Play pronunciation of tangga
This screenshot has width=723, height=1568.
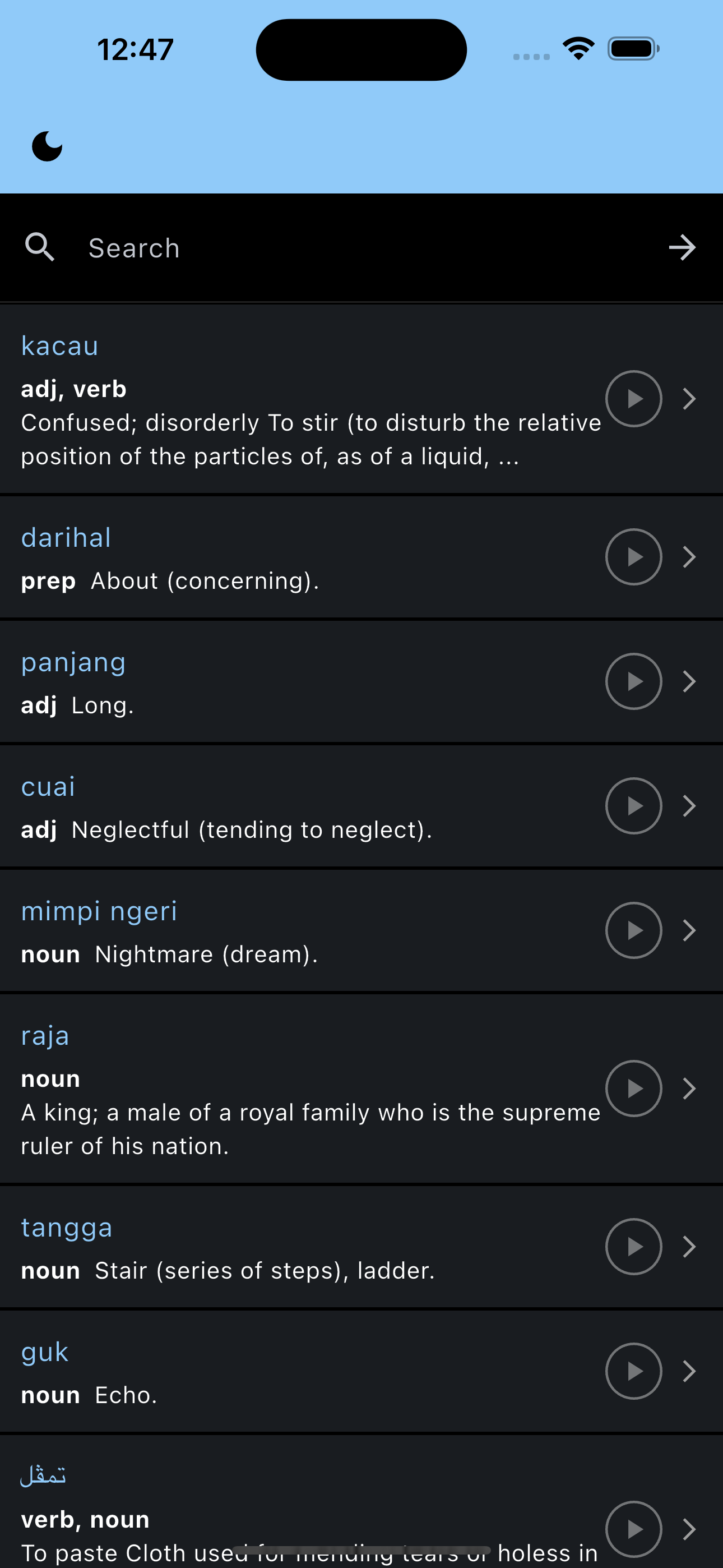(633, 1247)
